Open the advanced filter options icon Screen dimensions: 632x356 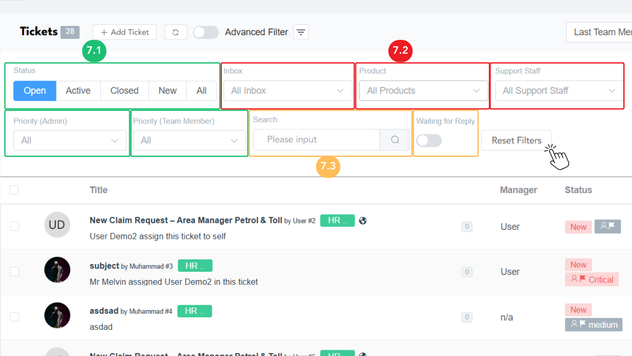[x=301, y=32]
